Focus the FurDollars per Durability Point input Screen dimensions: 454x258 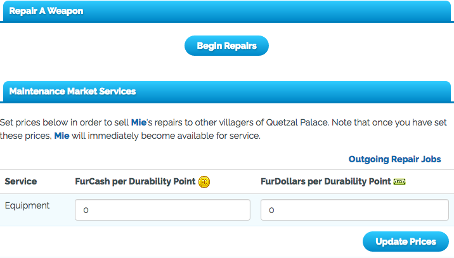pyautogui.click(x=354, y=210)
